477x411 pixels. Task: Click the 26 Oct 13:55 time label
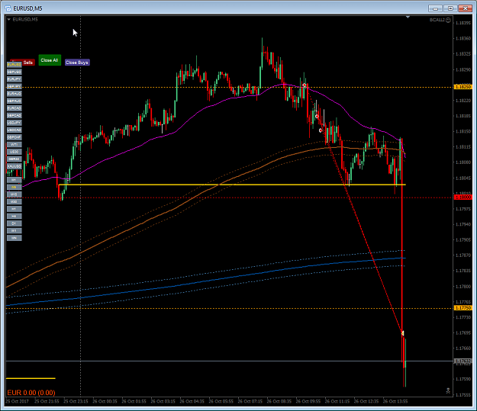[x=395, y=401]
